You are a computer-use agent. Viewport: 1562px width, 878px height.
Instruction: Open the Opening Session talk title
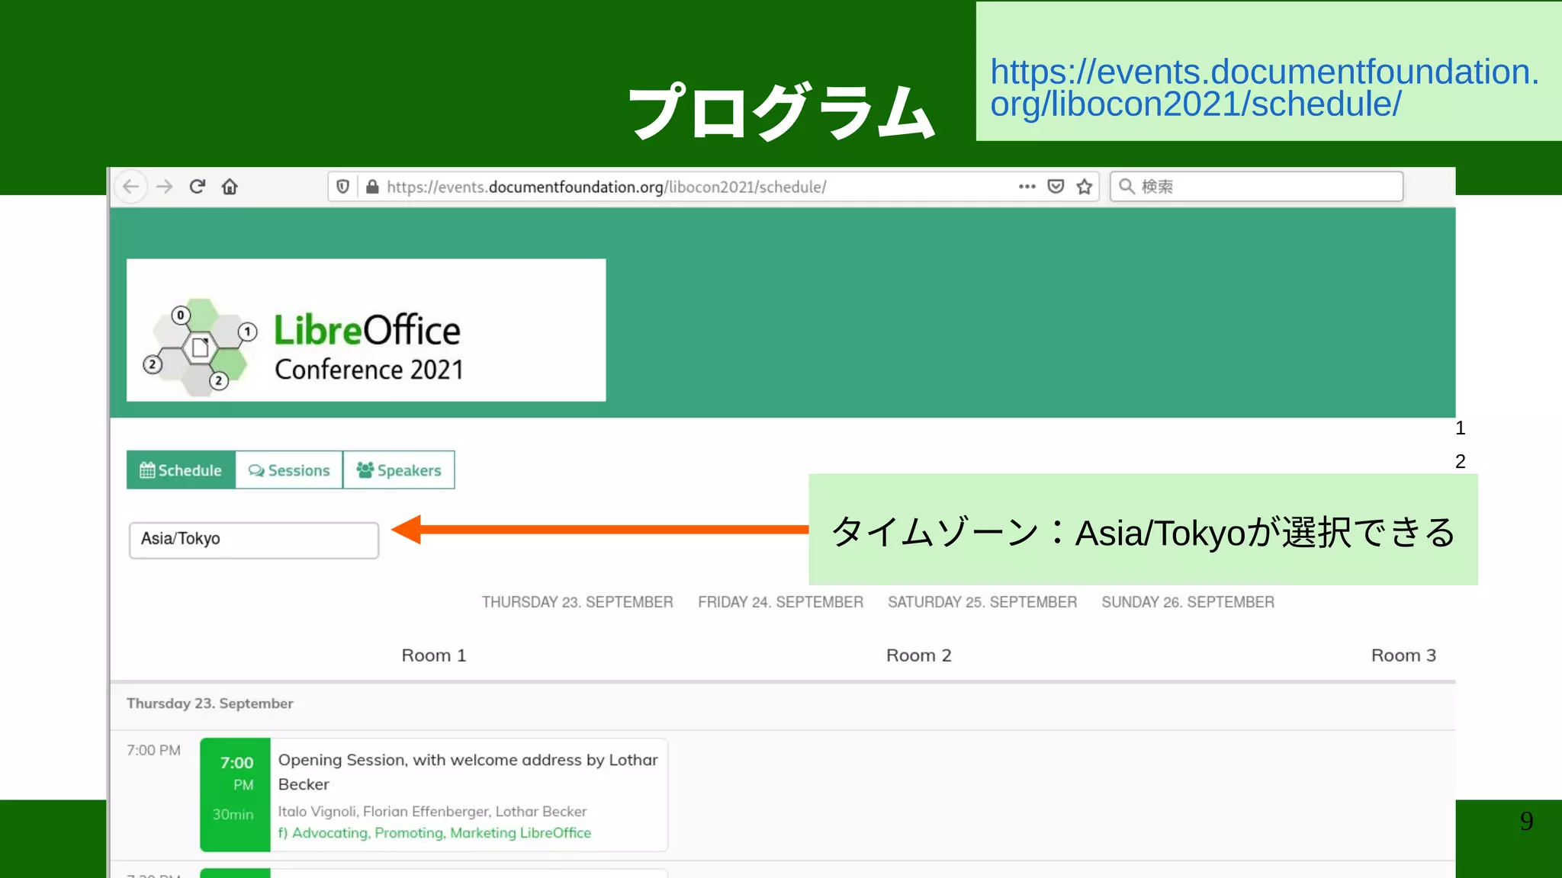pos(468,772)
